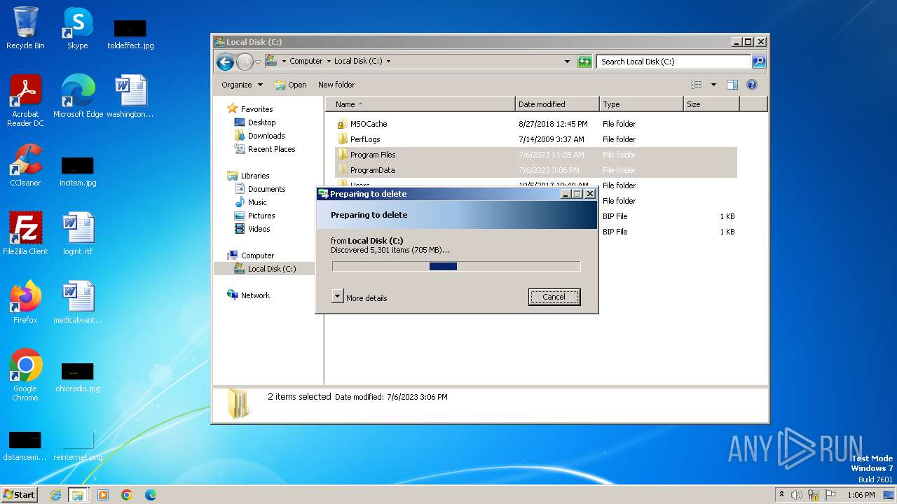The image size is (897, 504).
Task: Open the views options dropdown arrow
Action: coord(713,85)
